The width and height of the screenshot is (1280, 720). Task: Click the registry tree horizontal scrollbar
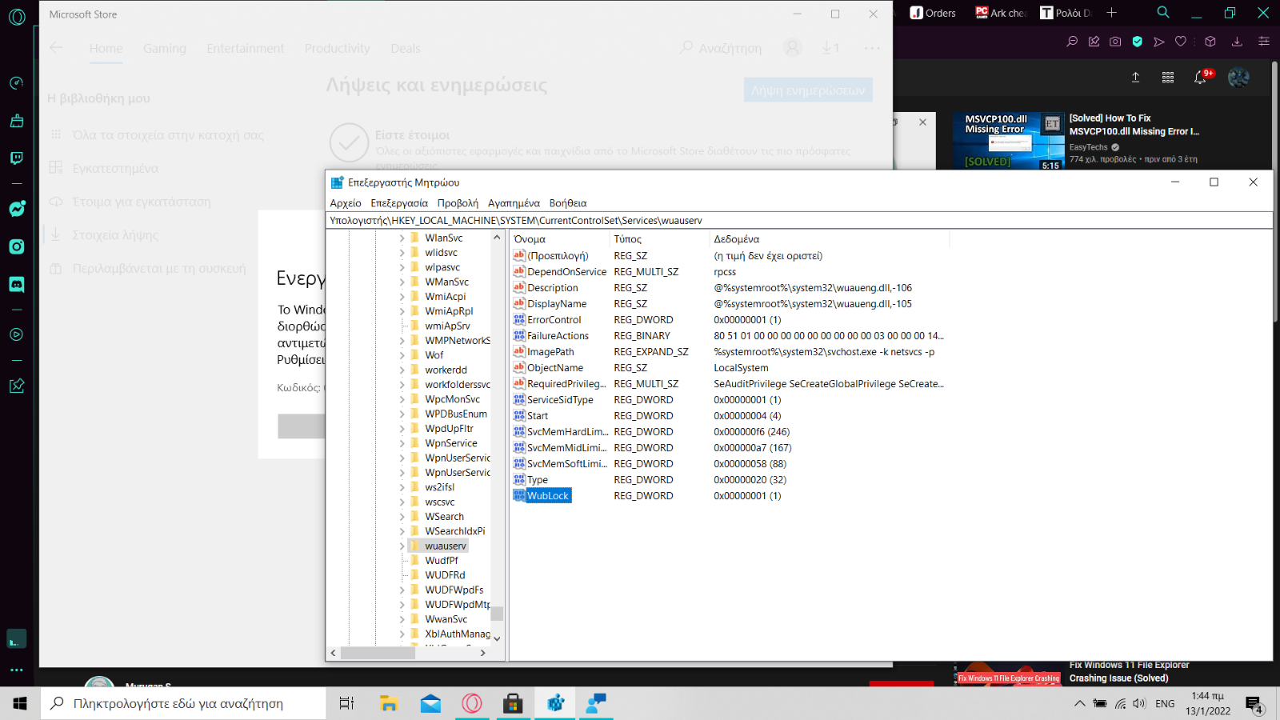click(378, 653)
